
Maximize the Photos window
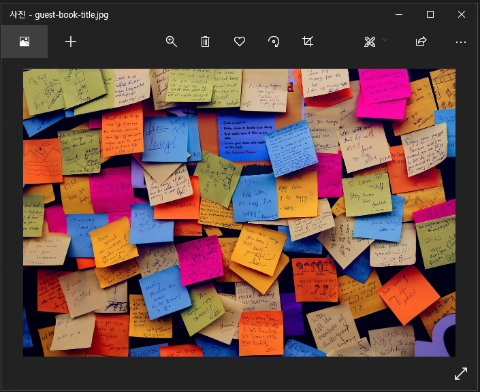(430, 14)
